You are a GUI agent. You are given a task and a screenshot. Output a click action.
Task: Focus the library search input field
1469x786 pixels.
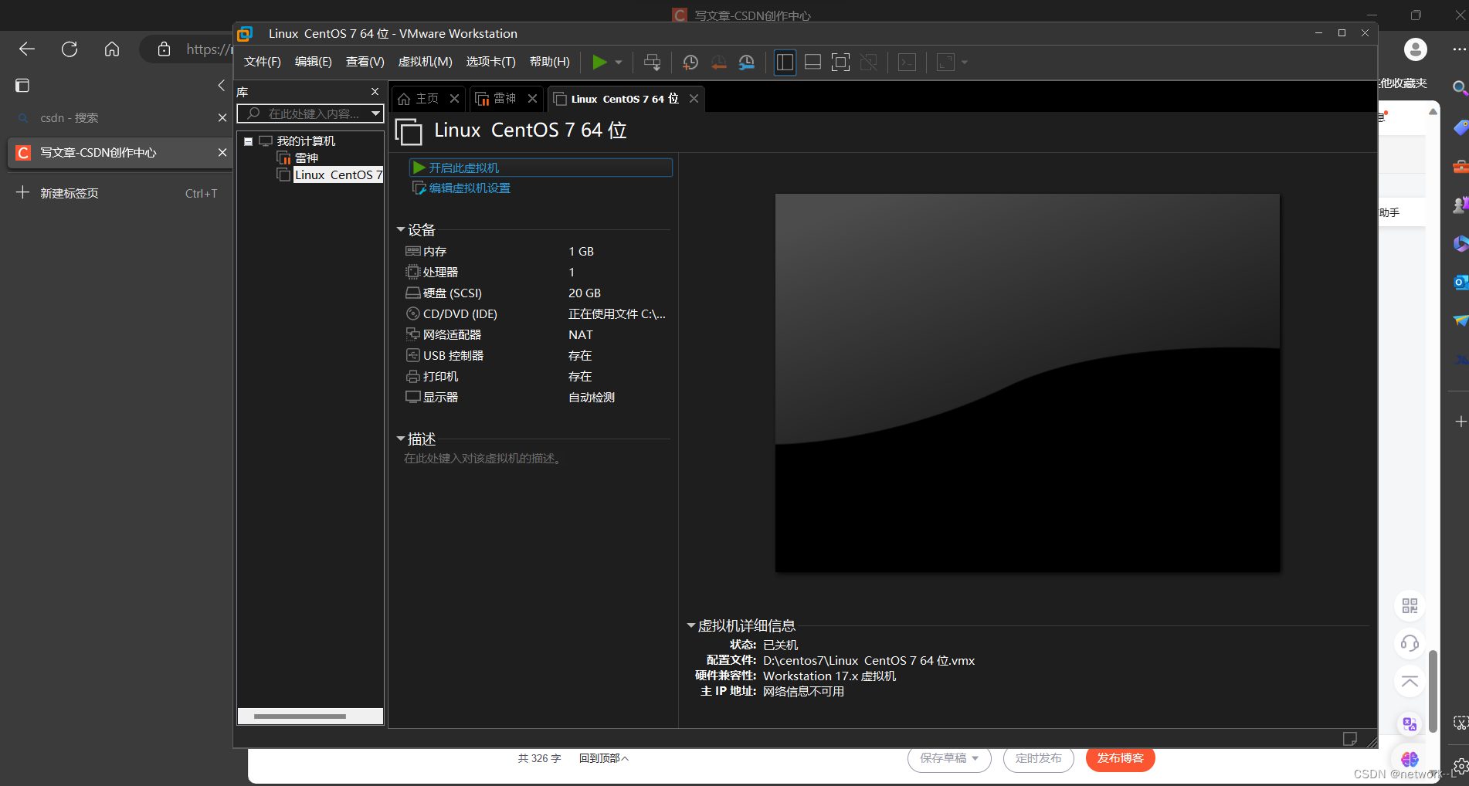305,113
